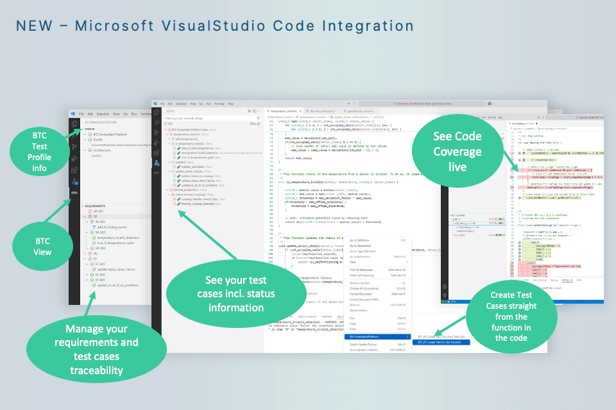Open the Explorer icon in left window's activity bar
Screen dimensions: 616x410
74,123
